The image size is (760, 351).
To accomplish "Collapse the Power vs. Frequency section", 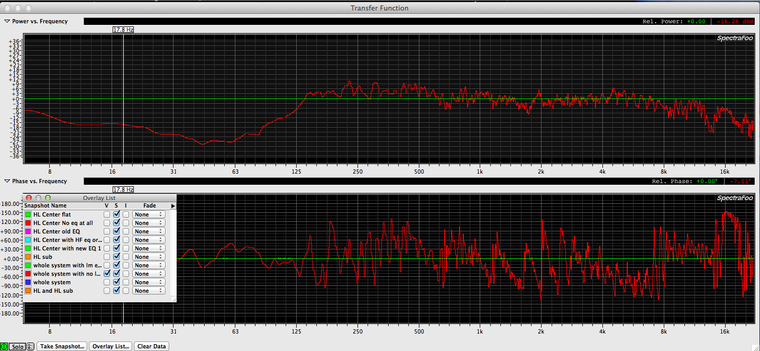I will click(7, 21).
